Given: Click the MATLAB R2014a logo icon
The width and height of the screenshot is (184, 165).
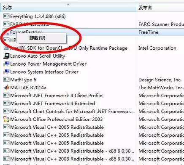Looking at the screenshot, I should (x=6, y=88).
